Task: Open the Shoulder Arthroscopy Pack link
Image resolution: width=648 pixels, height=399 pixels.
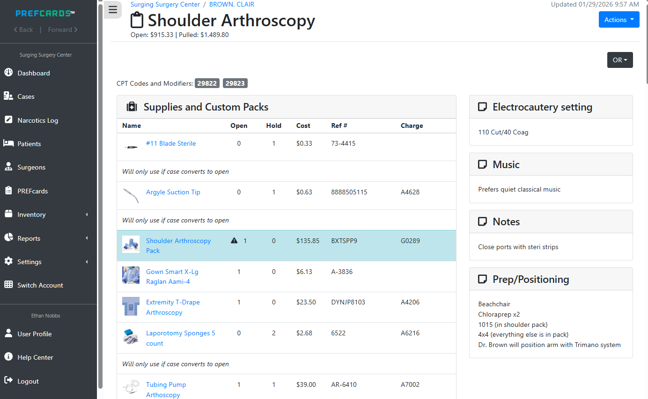Action: pos(178,245)
